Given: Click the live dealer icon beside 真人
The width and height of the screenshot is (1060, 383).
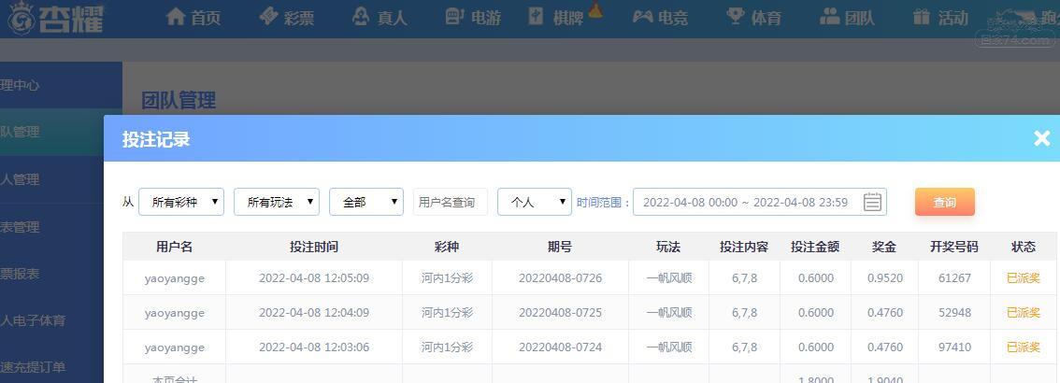Looking at the screenshot, I should click(x=361, y=16).
